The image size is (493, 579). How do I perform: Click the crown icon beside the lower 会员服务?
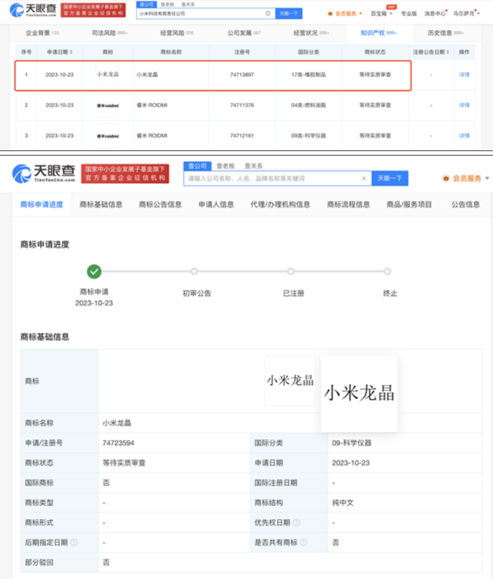pyautogui.click(x=446, y=178)
